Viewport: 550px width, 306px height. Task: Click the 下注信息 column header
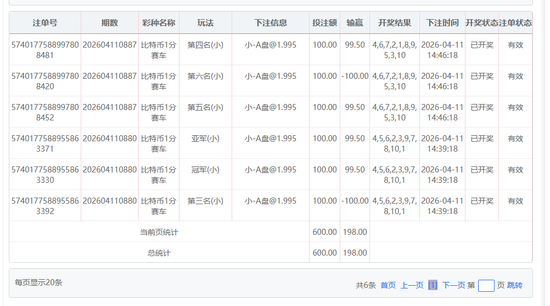(x=271, y=23)
